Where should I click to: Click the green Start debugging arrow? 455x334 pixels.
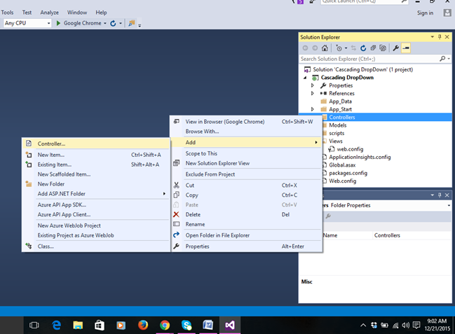coord(59,23)
